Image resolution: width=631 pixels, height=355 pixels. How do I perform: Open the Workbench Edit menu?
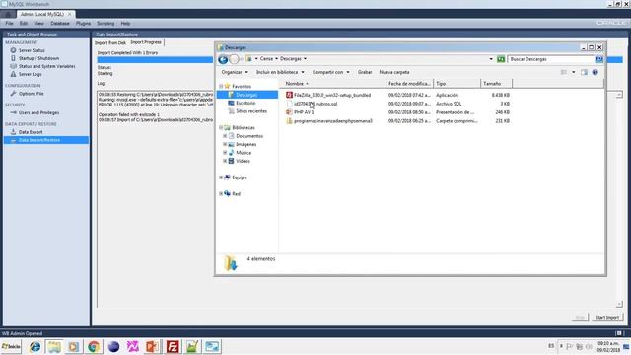(x=24, y=24)
